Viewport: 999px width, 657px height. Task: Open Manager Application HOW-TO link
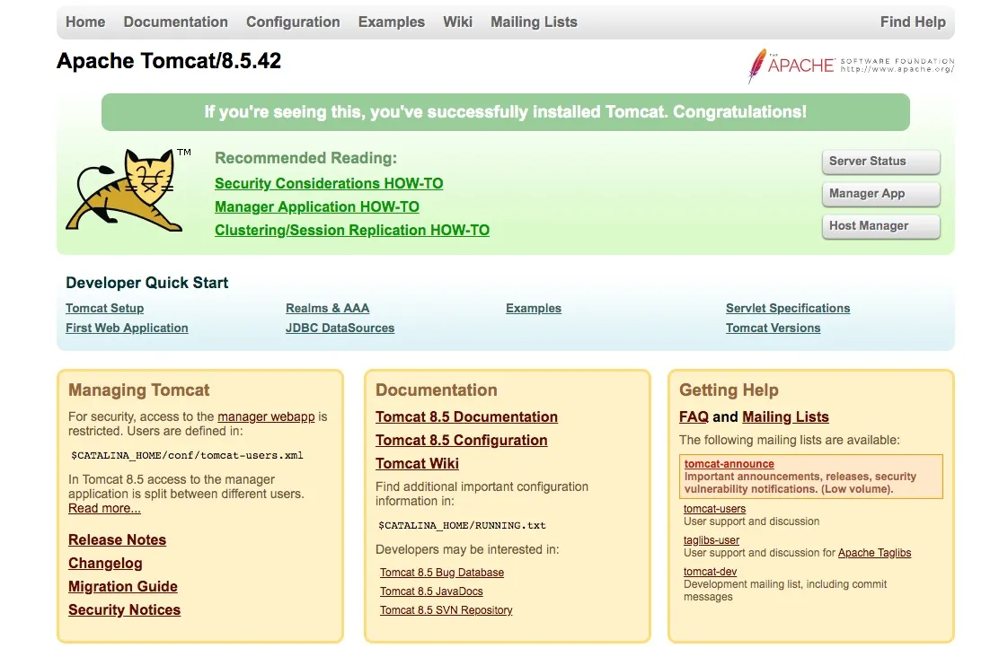(x=316, y=207)
